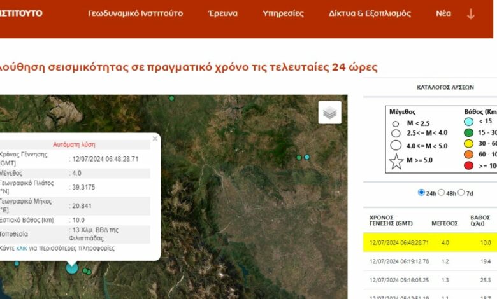Viewport: 497px width, 299px height.
Task: Click the longitude value 20.841 in popup
Action: pos(82,205)
